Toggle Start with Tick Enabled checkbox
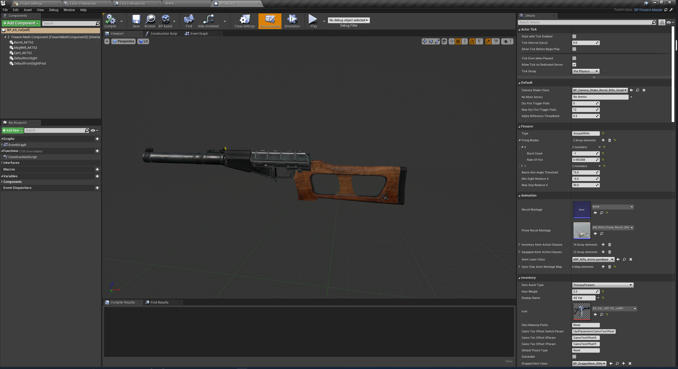The height and width of the screenshot is (369, 678). pos(574,36)
